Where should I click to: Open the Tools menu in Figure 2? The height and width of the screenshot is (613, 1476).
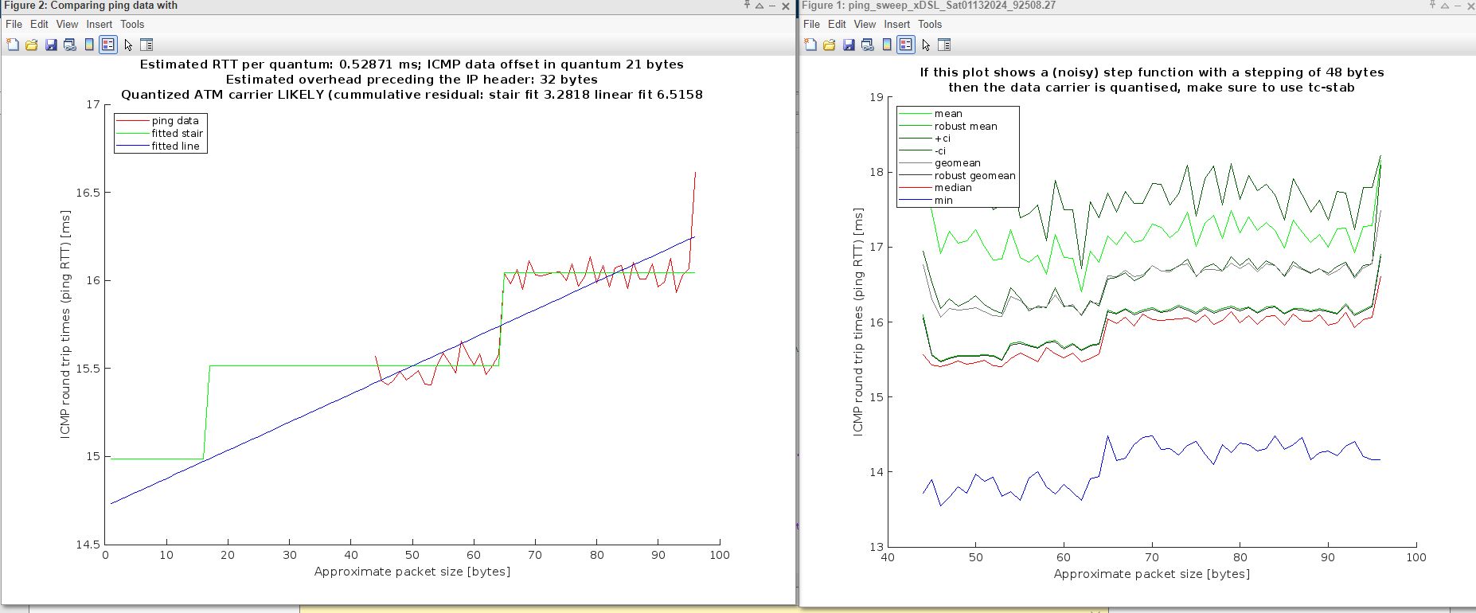pos(132,25)
